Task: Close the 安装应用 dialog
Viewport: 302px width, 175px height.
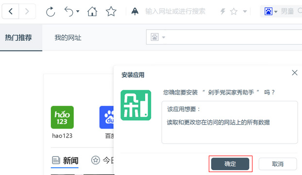Action: (x=295, y=73)
